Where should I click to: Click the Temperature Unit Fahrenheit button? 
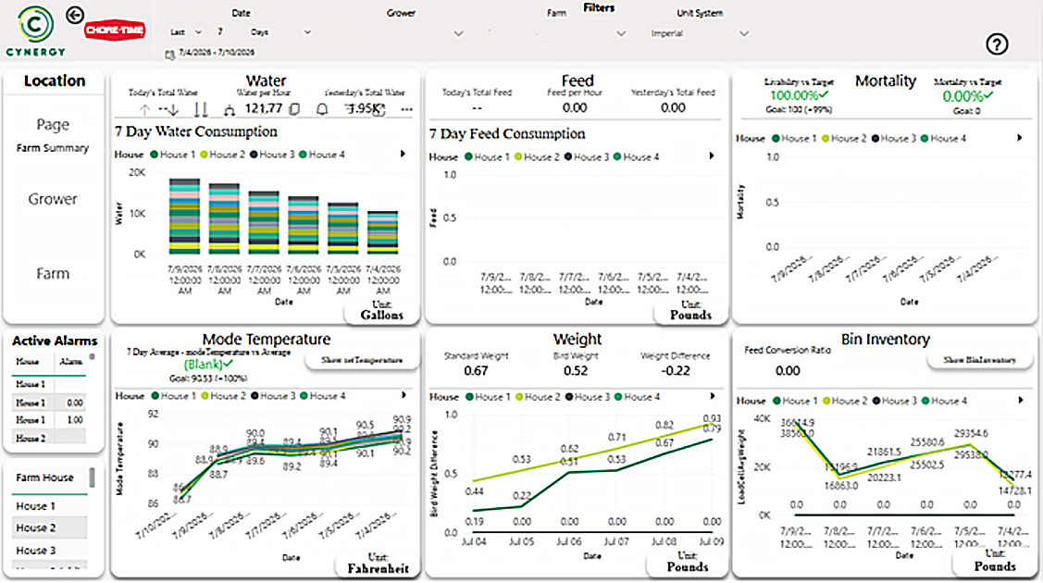click(x=378, y=563)
